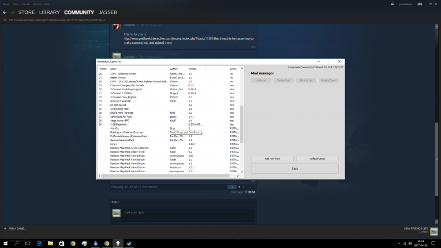Image resolution: width=441 pixels, height=248 pixels.
Task: Click the Delete Mod button
Action: tap(284, 80)
